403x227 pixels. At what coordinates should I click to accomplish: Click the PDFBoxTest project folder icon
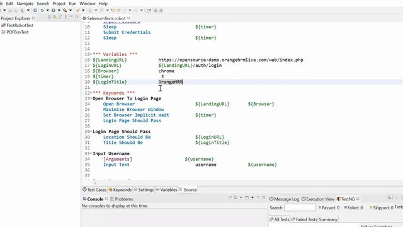pos(3,32)
